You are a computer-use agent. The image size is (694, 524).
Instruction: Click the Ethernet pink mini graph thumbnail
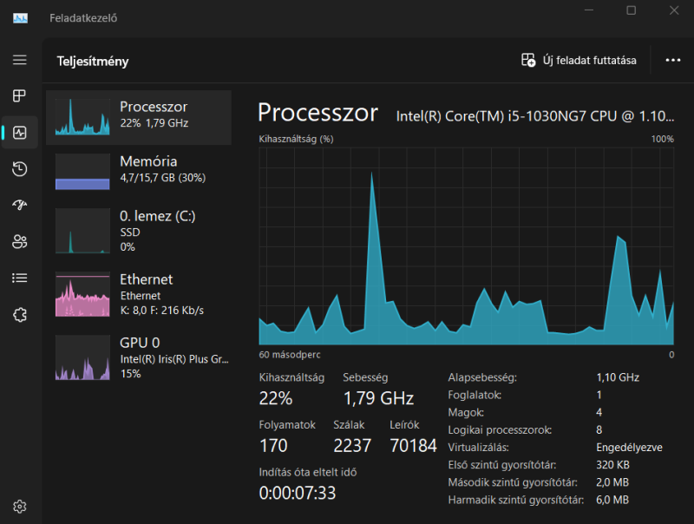[x=82, y=294]
